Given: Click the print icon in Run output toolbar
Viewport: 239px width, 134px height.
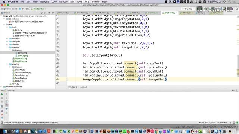Looking at the screenshot, I should [7, 109].
